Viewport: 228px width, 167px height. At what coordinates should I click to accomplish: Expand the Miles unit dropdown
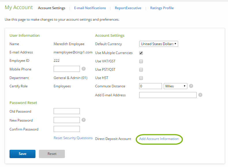pos(175,86)
